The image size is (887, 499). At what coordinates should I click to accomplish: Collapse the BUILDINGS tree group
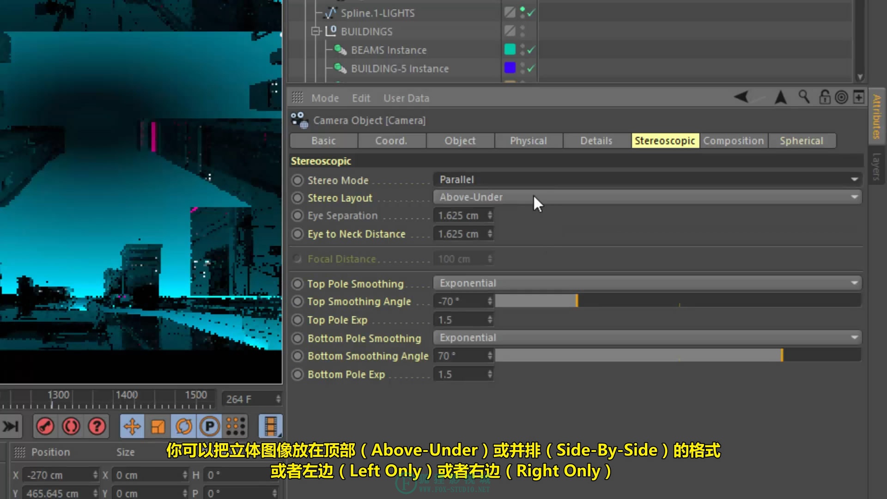[315, 31]
